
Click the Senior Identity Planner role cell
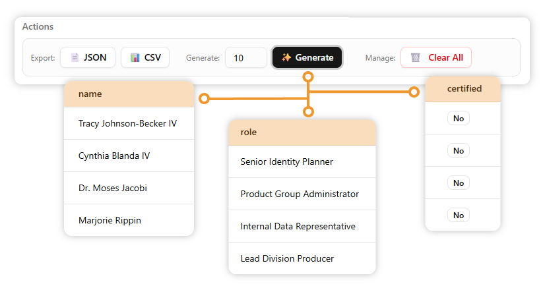coord(286,161)
